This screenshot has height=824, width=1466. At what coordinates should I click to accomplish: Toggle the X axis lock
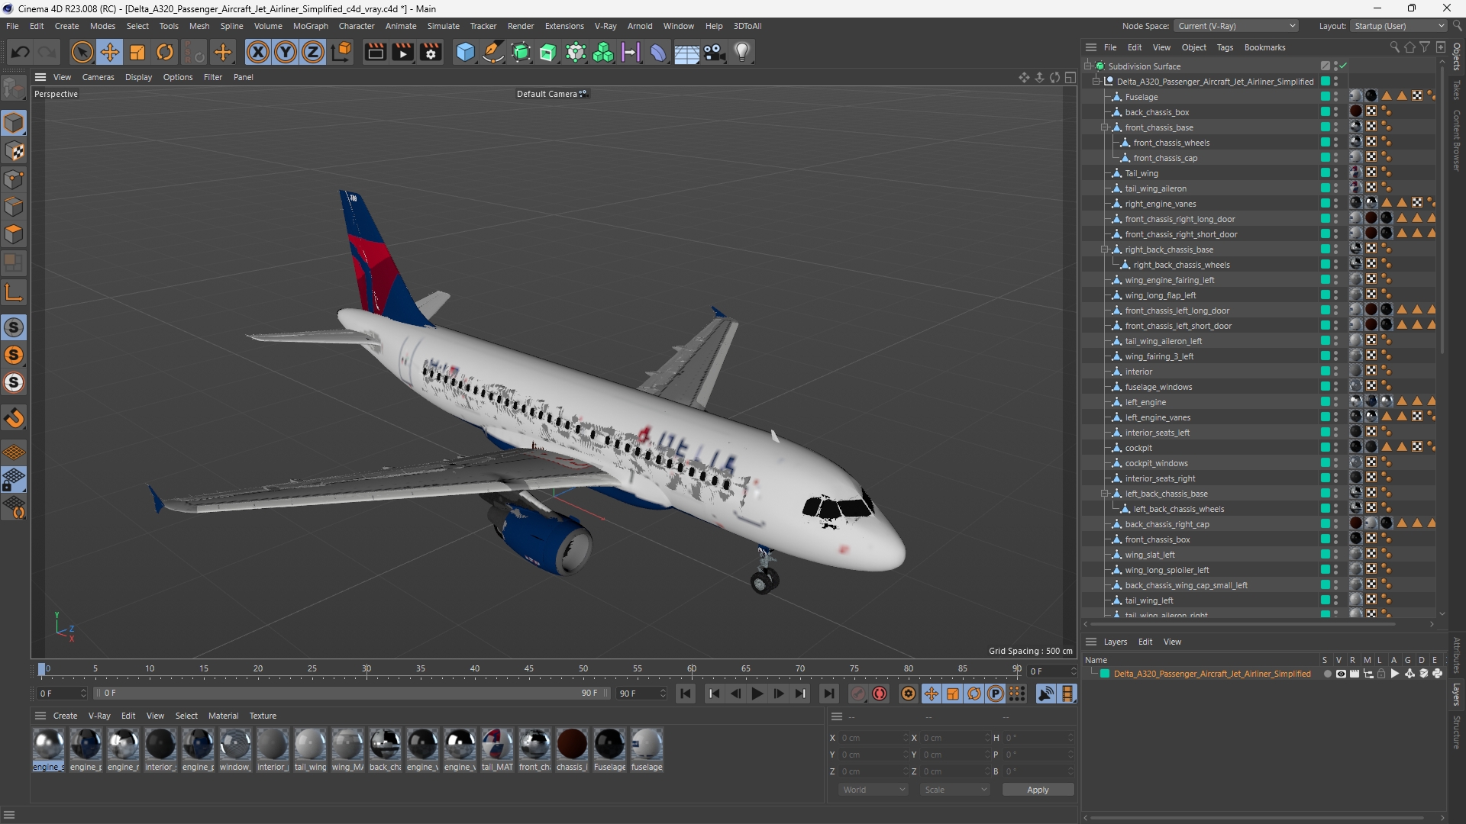(258, 52)
